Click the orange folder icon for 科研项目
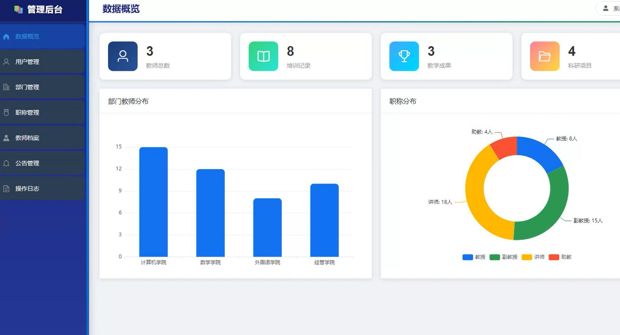This screenshot has height=335, width=620. (545, 56)
